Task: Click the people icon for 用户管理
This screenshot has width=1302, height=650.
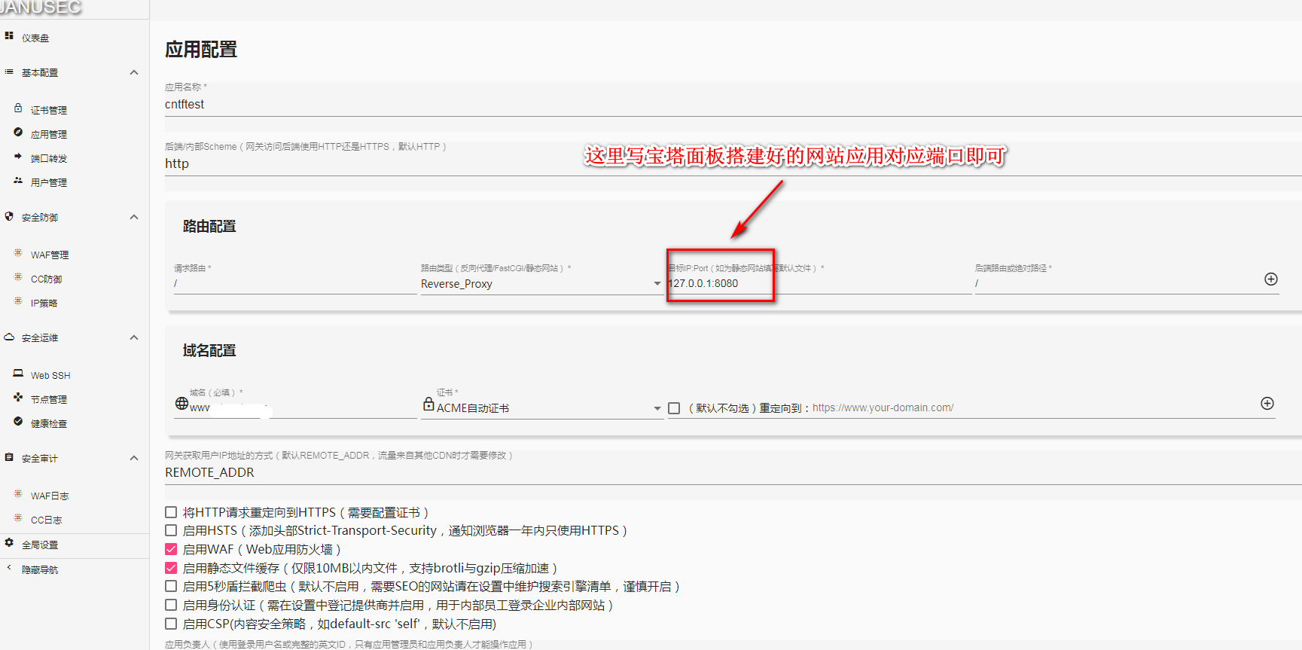Action: coord(18,181)
